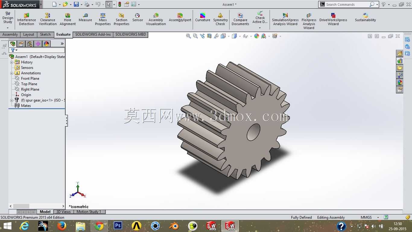This screenshot has height=232, width=412.
Task: Collapse the FeatureManager panel with its side handle
Action: (x=66, y=121)
